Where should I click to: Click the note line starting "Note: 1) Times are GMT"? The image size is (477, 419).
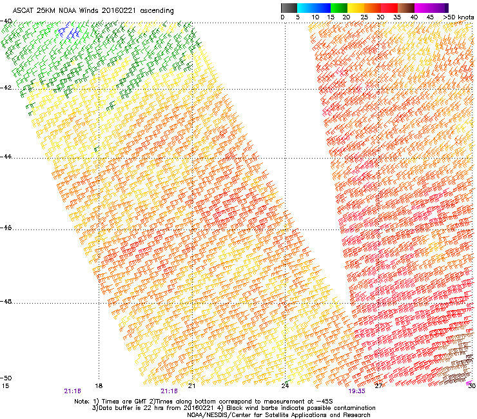204,402
